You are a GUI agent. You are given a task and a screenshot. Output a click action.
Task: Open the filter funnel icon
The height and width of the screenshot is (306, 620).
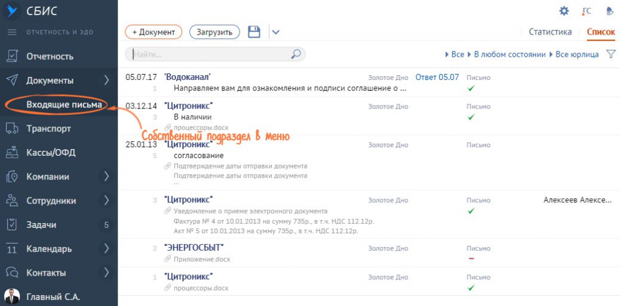610,55
